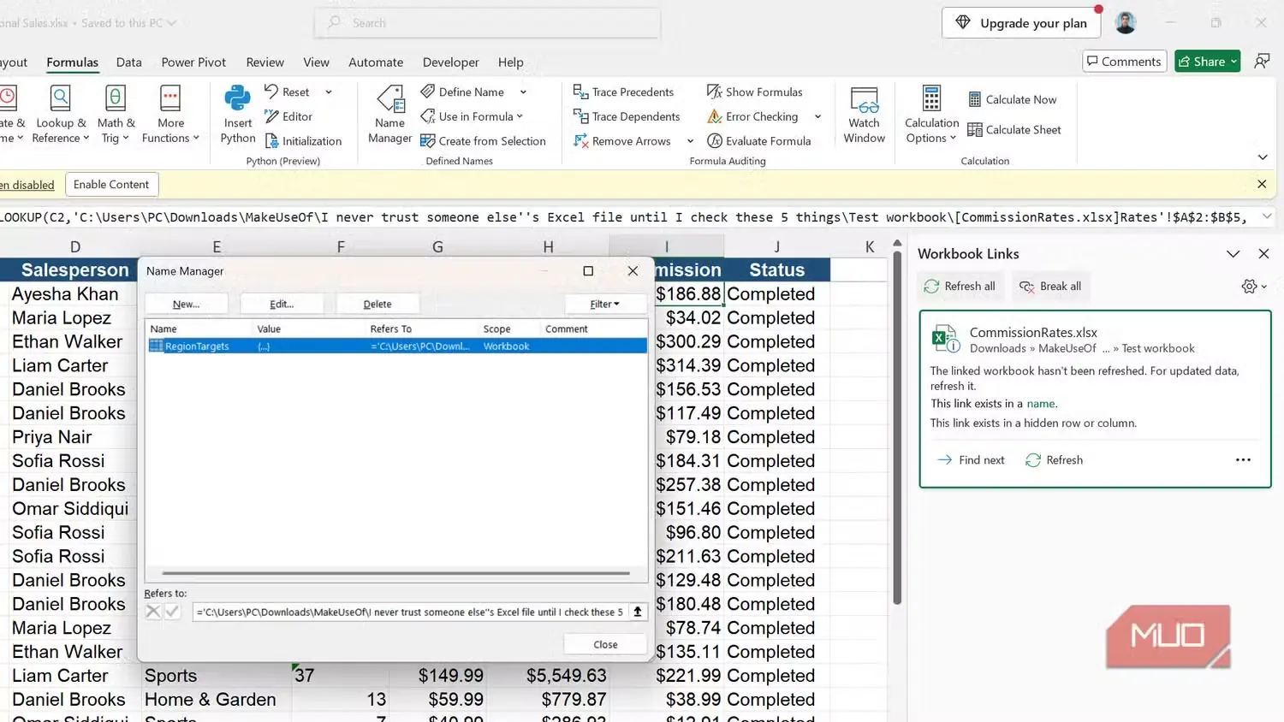The image size is (1284, 722).
Task: Open Error Checking dropdown arrow
Action: point(817,116)
